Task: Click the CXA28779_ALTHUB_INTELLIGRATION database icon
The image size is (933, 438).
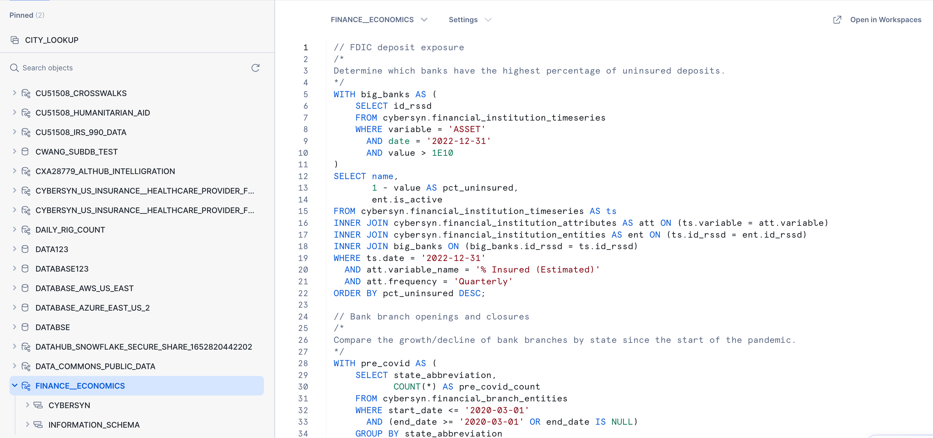Action: point(26,171)
